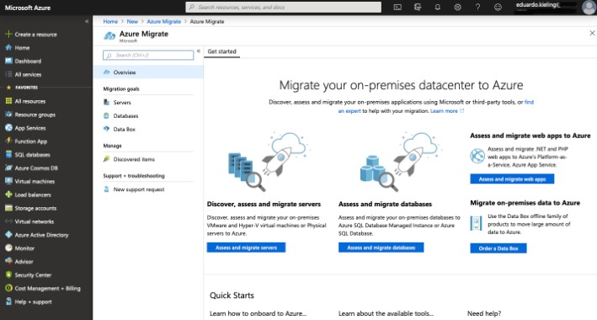Click the web apps globe icon

pos(477,156)
